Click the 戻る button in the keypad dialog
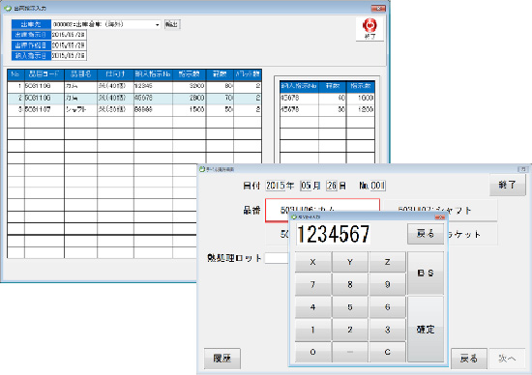The width and height of the screenshot is (532, 375). pos(426,234)
